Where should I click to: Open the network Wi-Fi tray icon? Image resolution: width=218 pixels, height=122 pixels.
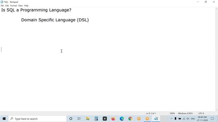coord(184,119)
